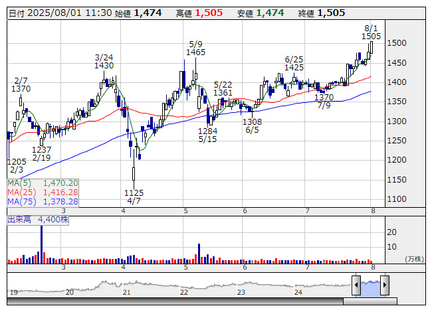Click the MA(25) legend value 1,416.28
The width and height of the screenshot is (434, 312).
pyautogui.click(x=60, y=193)
